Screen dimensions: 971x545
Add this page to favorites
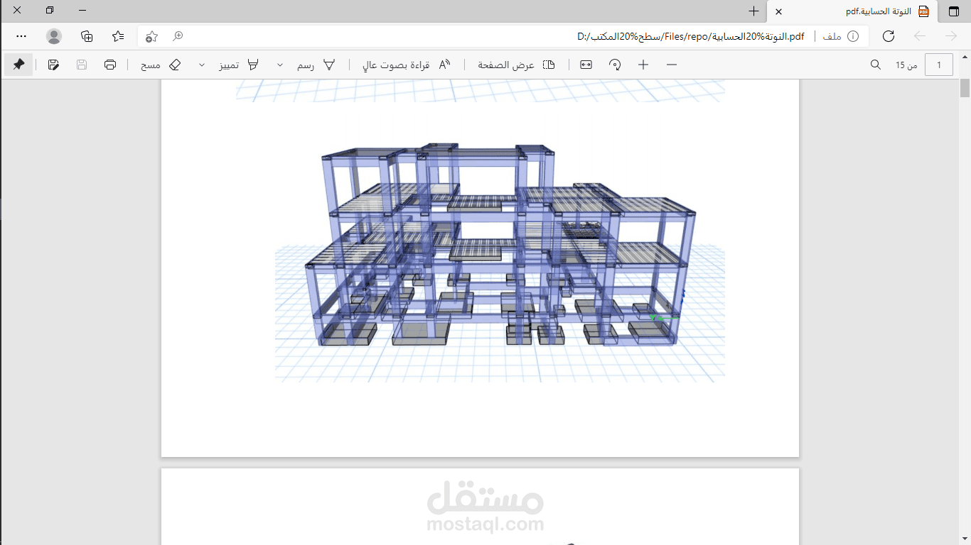pos(151,36)
